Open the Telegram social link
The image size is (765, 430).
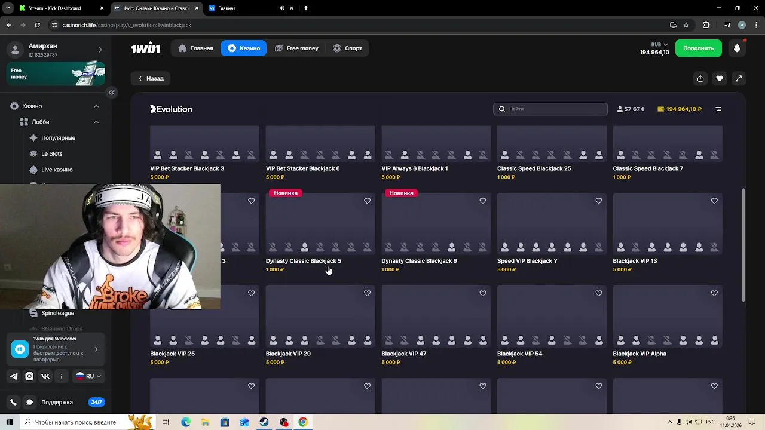14,376
